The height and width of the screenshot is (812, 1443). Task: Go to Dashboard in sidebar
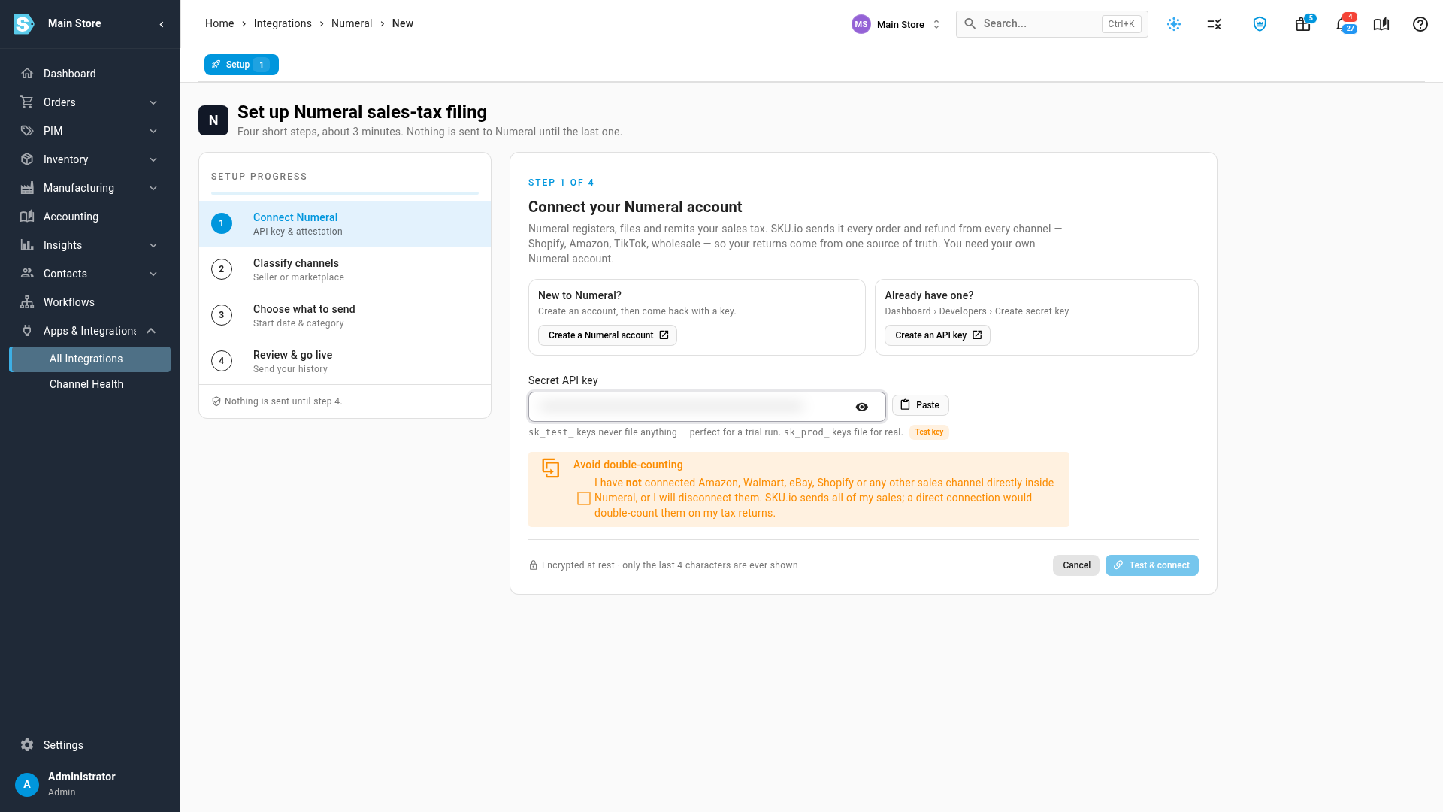pyautogui.click(x=89, y=74)
